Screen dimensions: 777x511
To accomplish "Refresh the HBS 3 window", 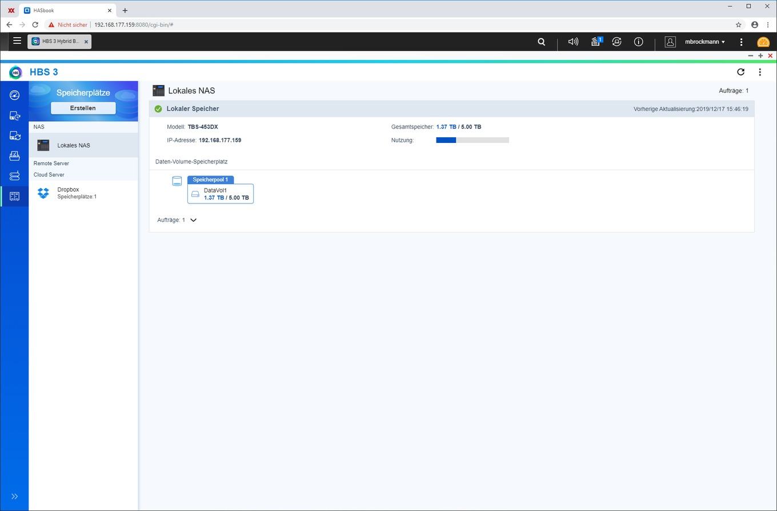I will [x=740, y=72].
